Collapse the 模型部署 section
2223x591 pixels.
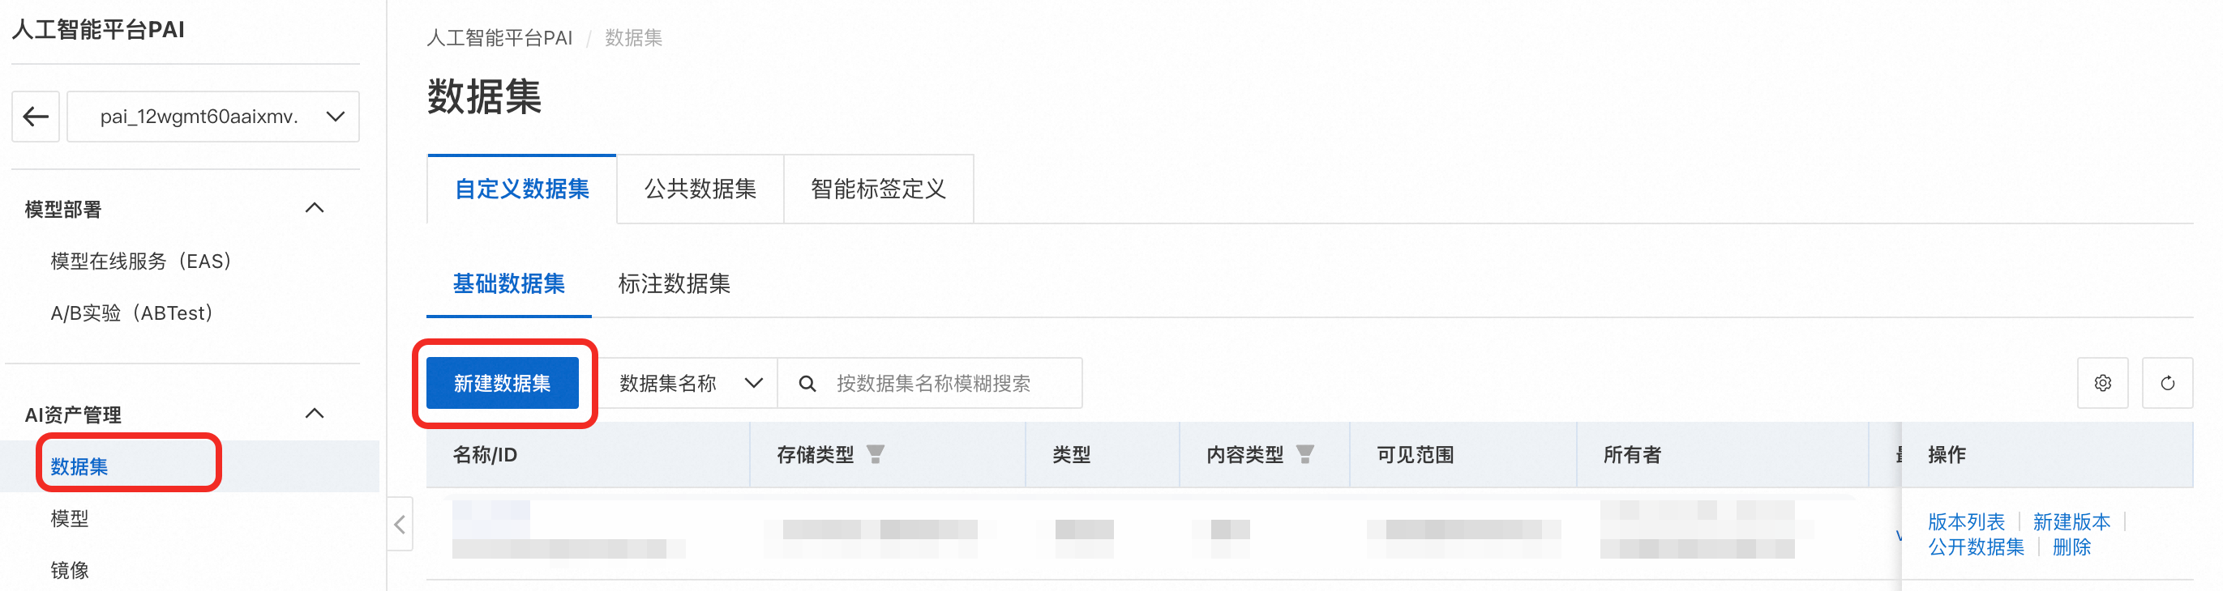pyautogui.click(x=315, y=207)
